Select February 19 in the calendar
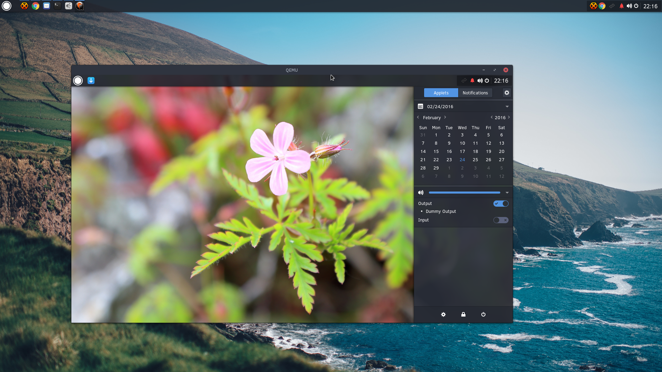 click(489, 152)
